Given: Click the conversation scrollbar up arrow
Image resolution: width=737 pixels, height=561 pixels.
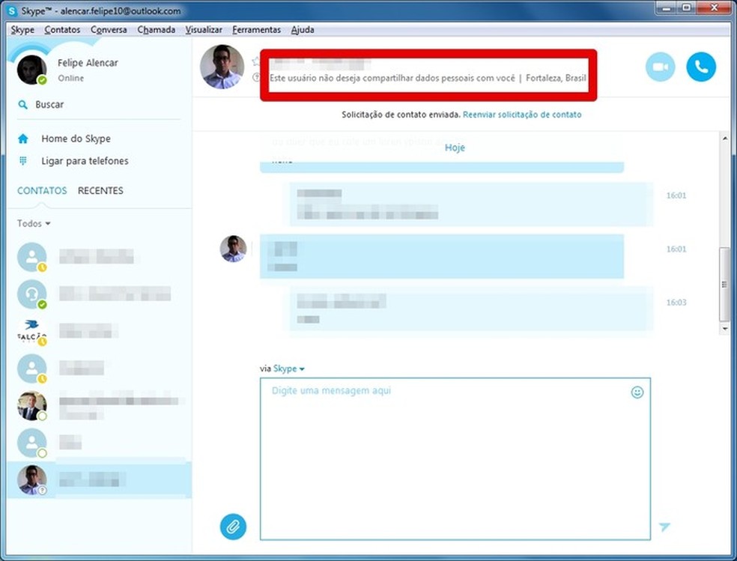Looking at the screenshot, I should point(724,139).
